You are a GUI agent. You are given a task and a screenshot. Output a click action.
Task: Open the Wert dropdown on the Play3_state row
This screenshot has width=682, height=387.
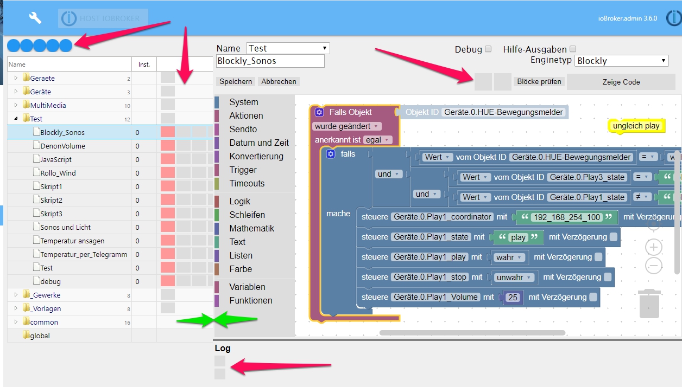tap(475, 177)
